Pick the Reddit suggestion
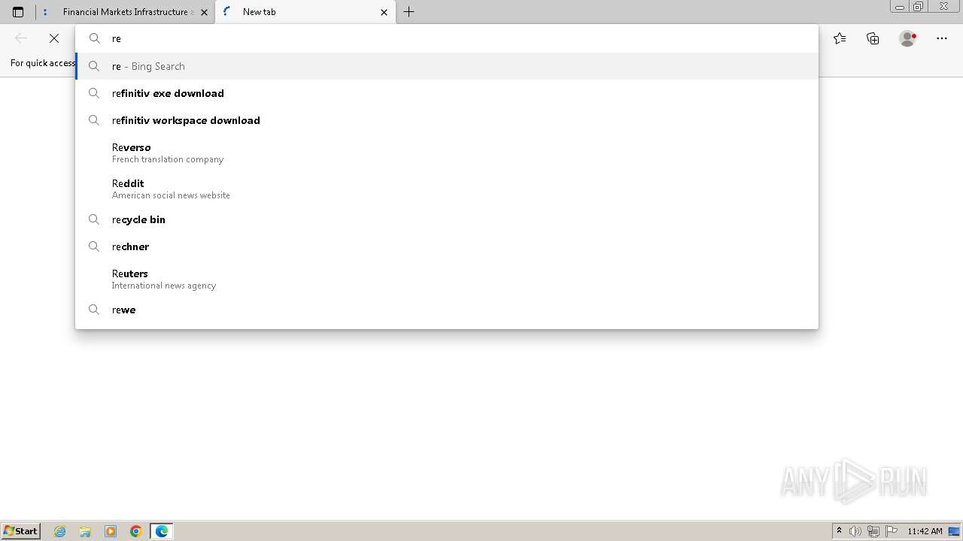 [447, 189]
